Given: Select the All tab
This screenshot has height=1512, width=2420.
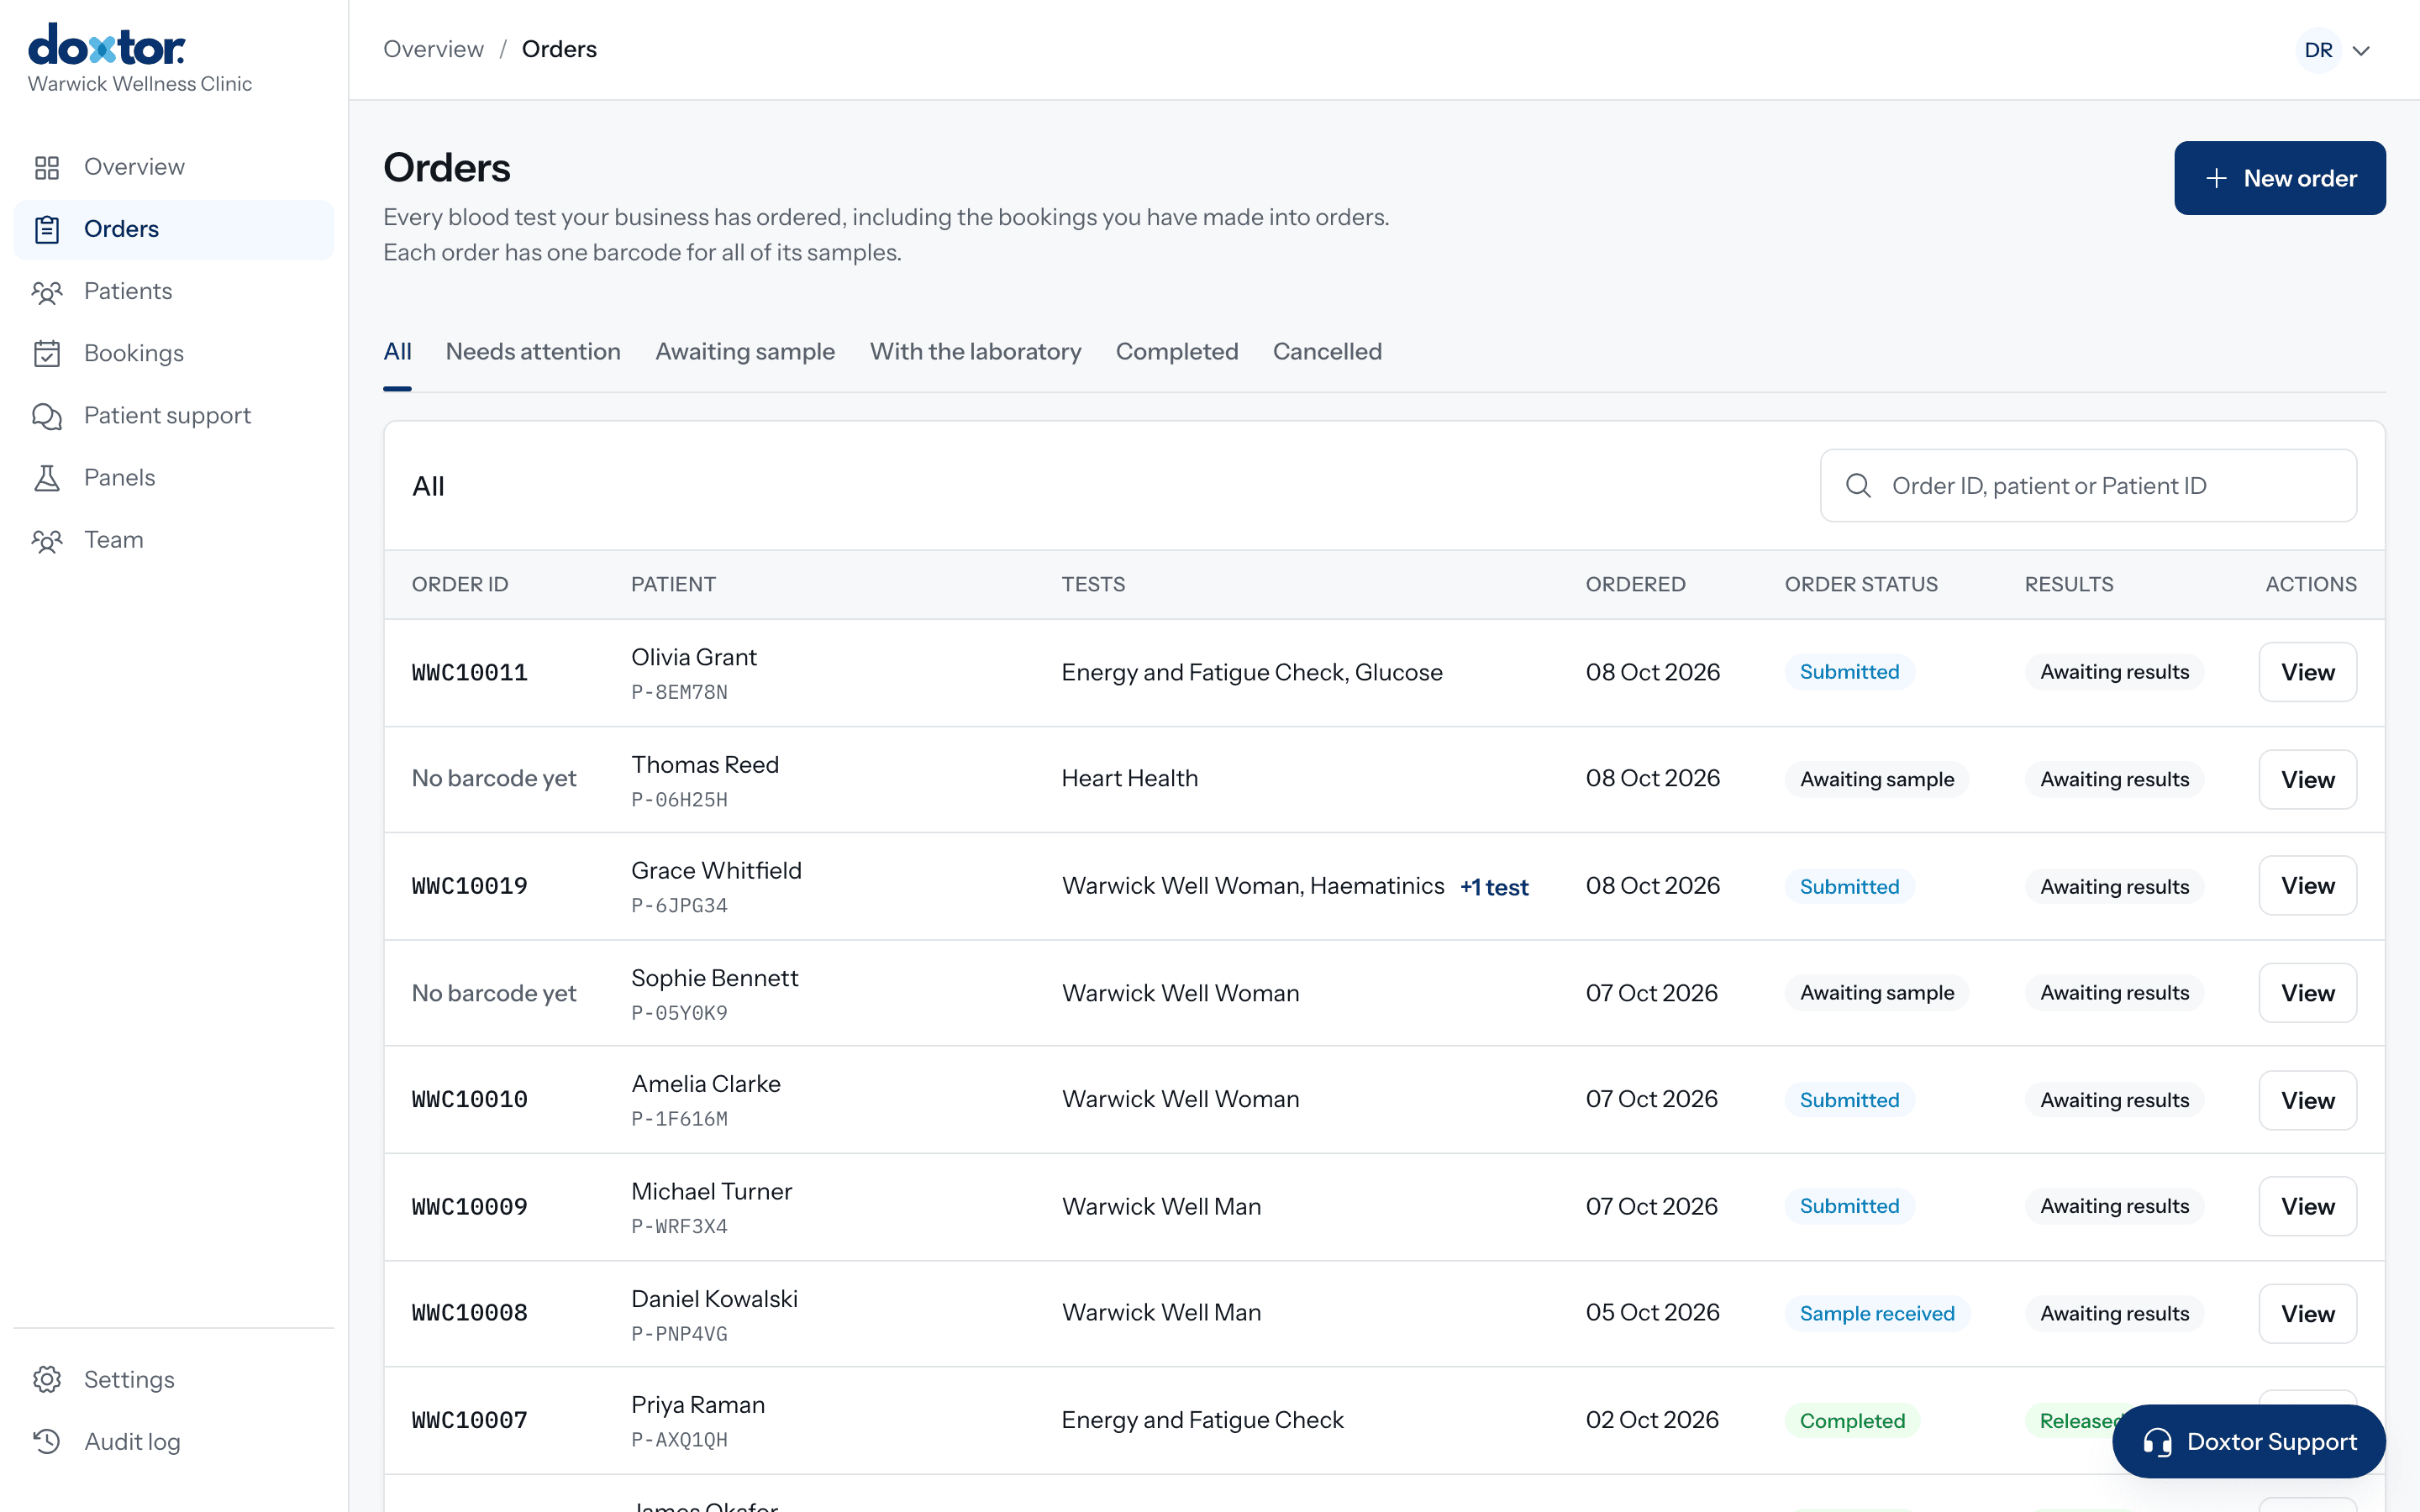Looking at the screenshot, I should tap(397, 352).
